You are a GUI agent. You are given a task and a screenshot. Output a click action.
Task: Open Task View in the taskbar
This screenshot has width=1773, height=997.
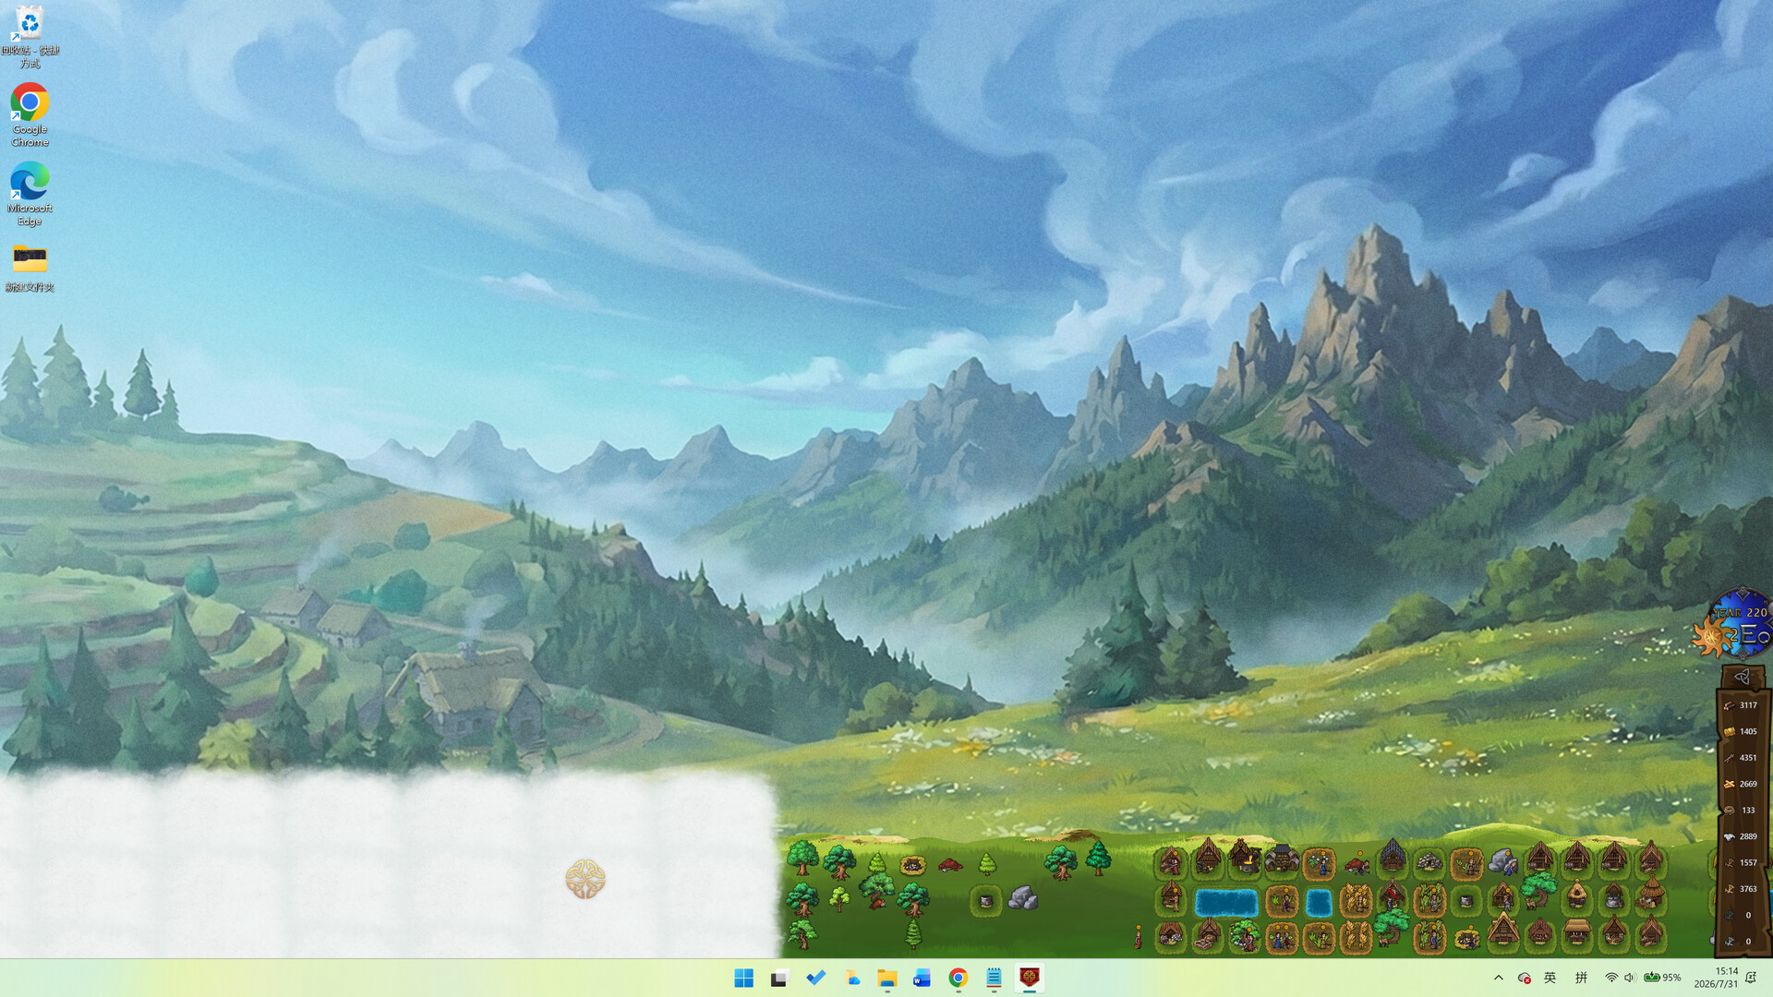779,978
